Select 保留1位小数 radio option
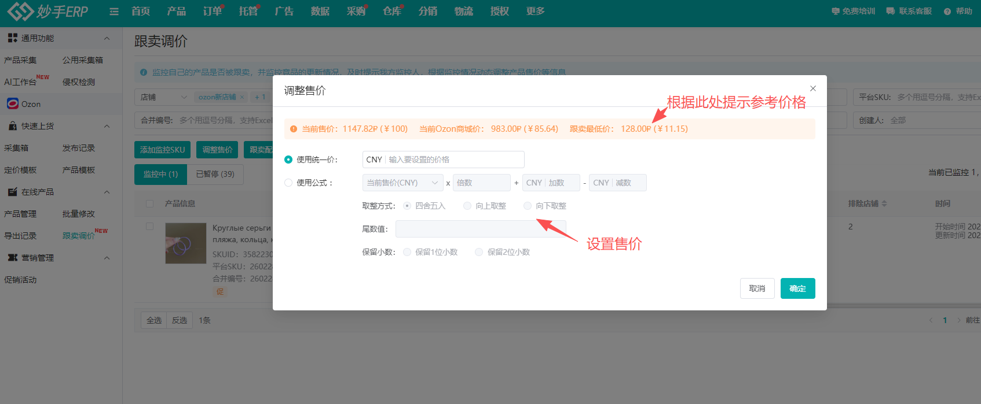 407,252
